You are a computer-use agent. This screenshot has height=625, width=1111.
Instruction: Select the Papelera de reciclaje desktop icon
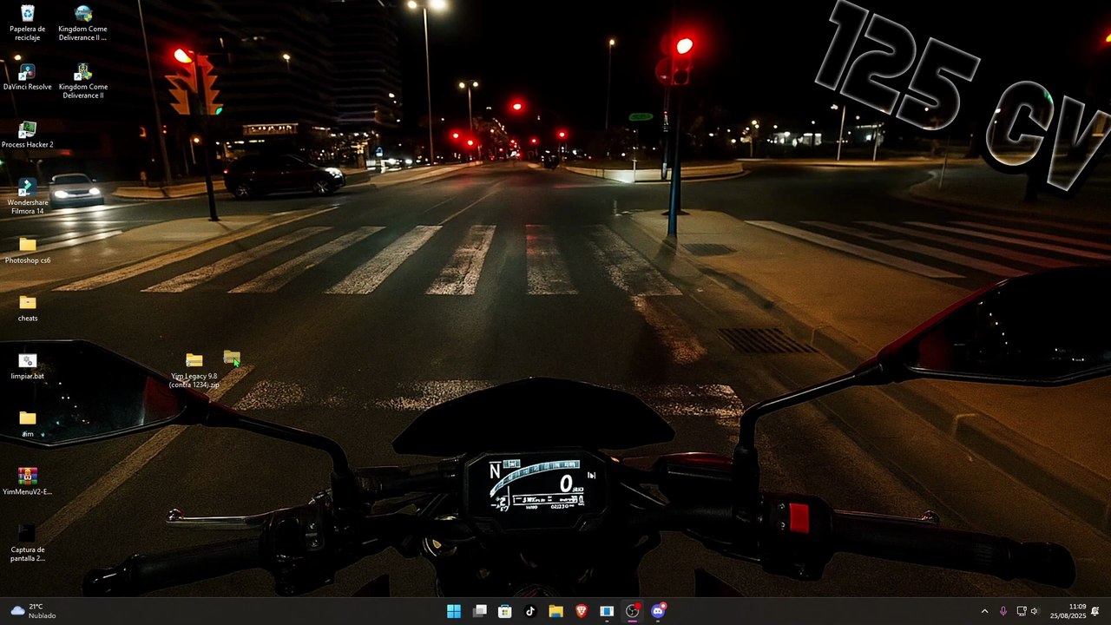(28, 23)
